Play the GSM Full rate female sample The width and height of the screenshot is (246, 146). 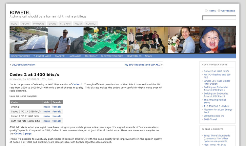click(x=57, y=121)
